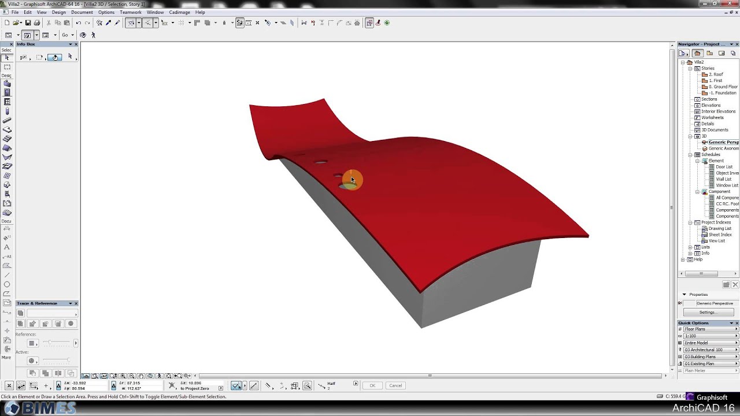The image size is (740, 416).
Task: Select the Window tool in Toolbox
Action: (x=7, y=102)
